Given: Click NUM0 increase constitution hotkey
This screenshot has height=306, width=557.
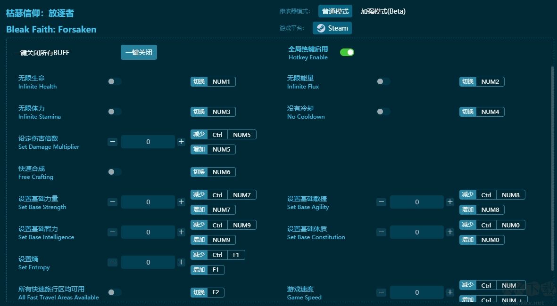Looking at the screenshot, I should point(482,240).
